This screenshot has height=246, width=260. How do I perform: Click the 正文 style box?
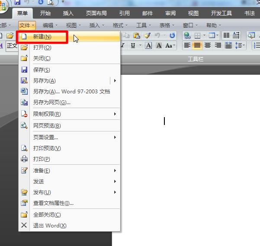12,46
